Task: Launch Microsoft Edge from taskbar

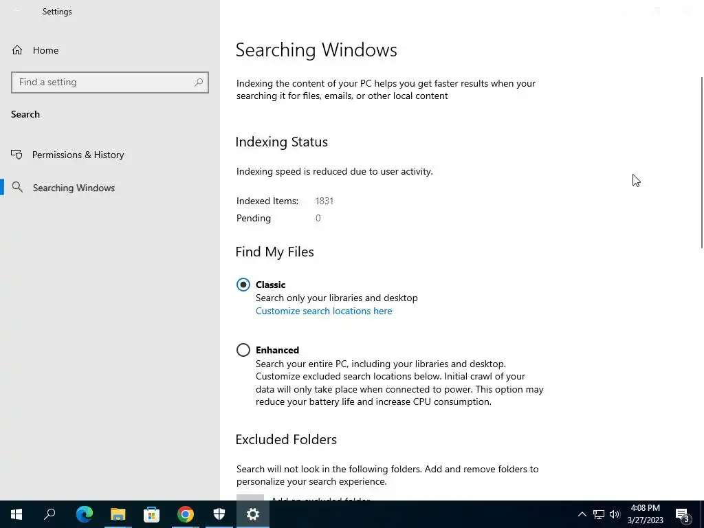Action: 85,514
